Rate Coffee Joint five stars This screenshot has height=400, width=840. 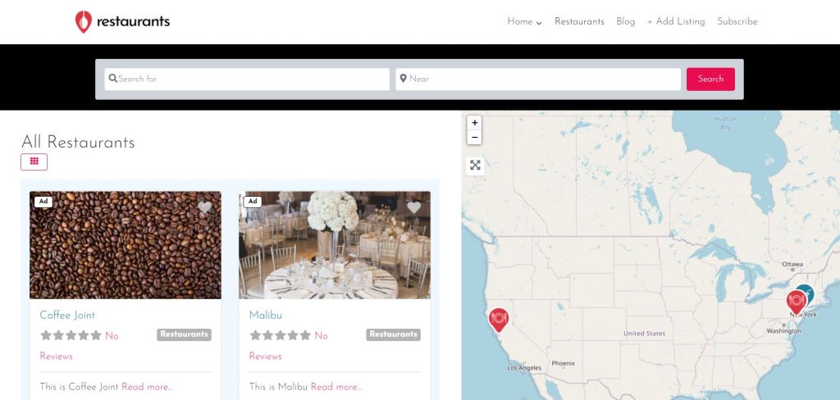(96, 335)
